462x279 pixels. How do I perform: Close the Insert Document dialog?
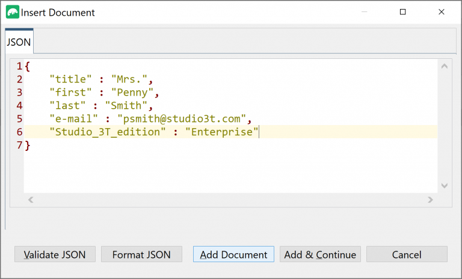441,12
